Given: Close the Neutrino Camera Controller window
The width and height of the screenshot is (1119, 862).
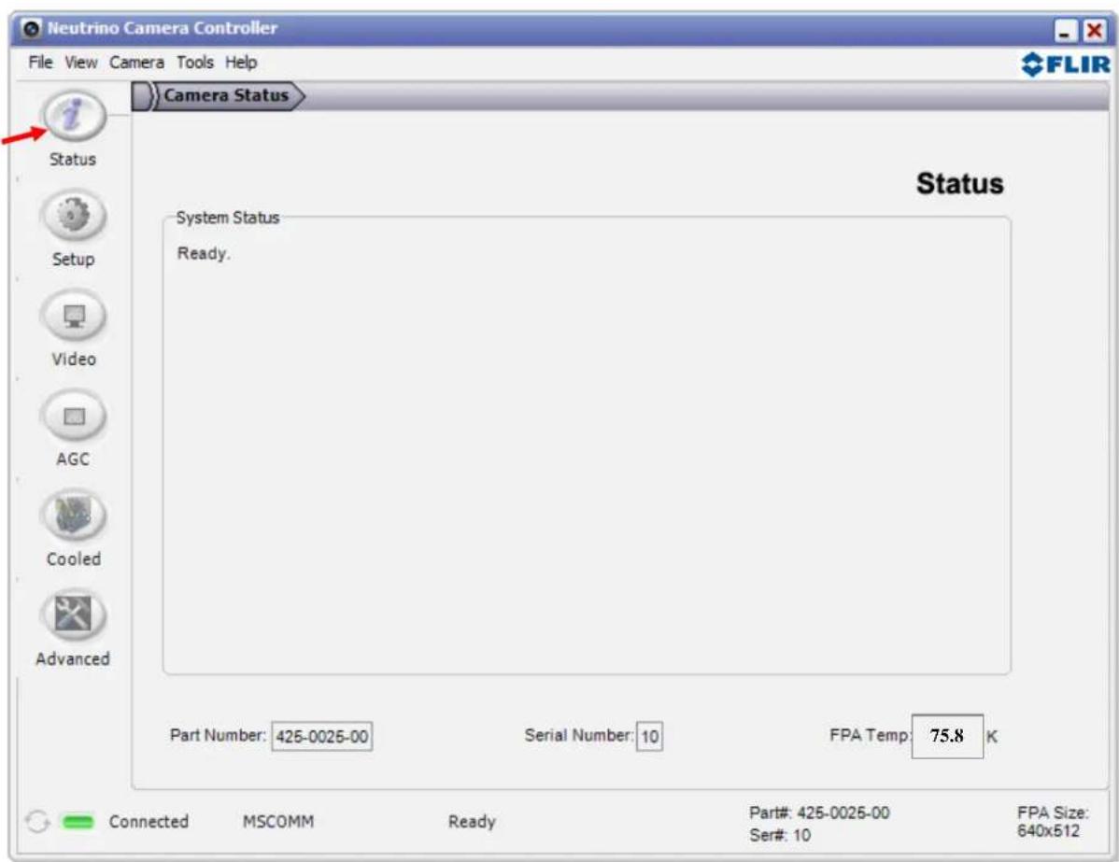Looking at the screenshot, I should point(1094,31).
